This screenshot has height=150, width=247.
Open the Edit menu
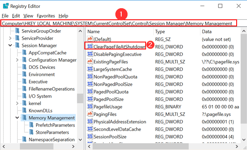[16, 16]
